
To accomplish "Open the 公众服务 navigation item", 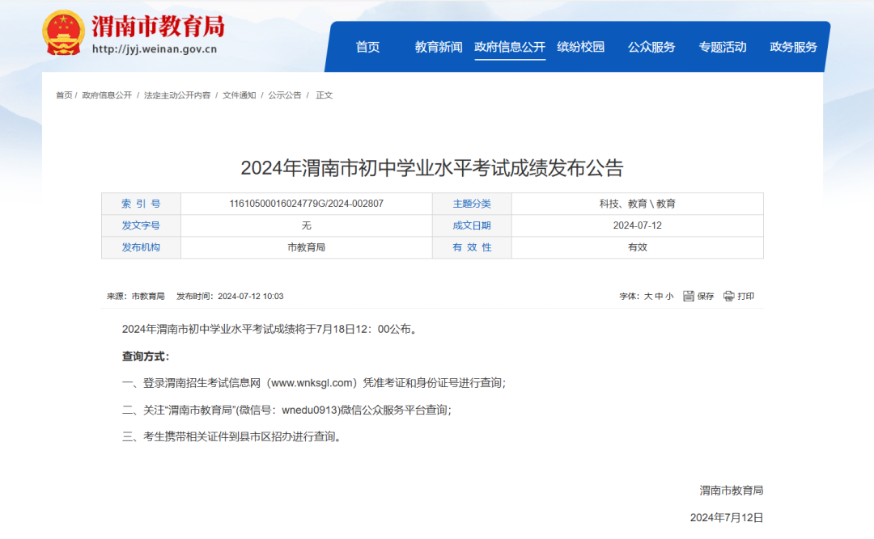I will pyautogui.click(x=651, y=47).
